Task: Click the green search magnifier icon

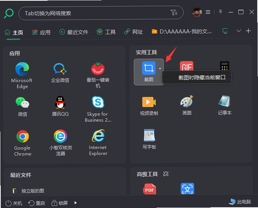Action: pyautogui.click(x=9, y=13)
